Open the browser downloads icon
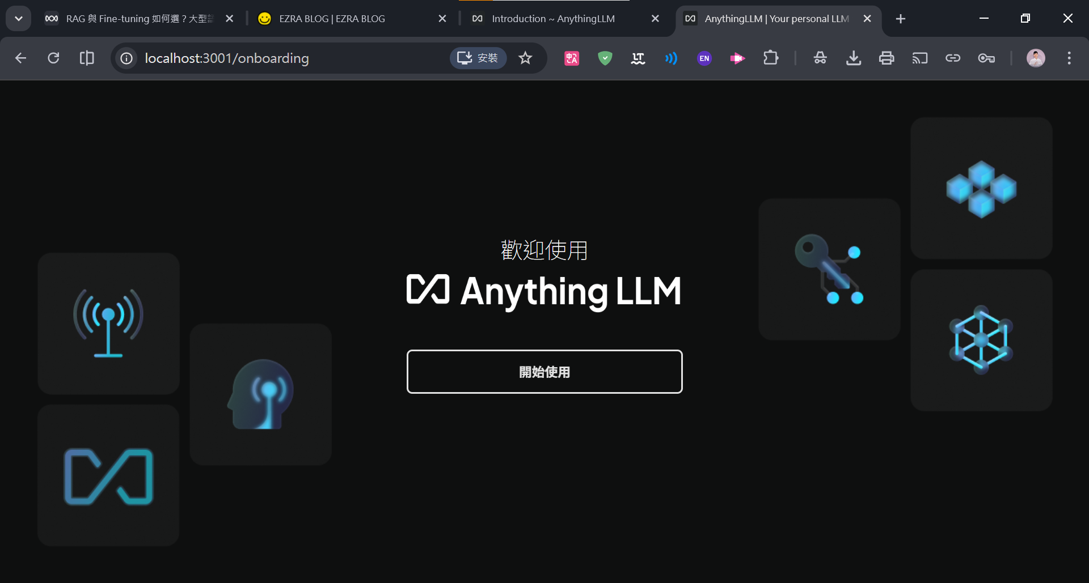Image resolution: width=1089 pixels, height=583 pixels. coord(853,58)
